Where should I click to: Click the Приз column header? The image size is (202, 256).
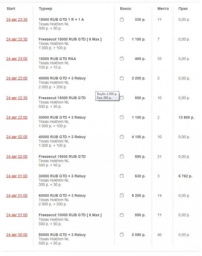pos(183,9)
